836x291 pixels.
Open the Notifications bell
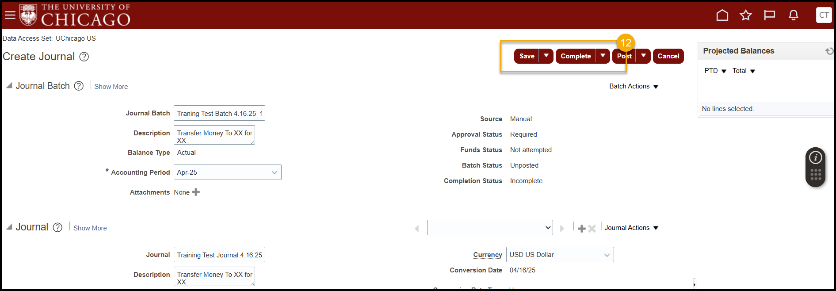click(794, 15)
